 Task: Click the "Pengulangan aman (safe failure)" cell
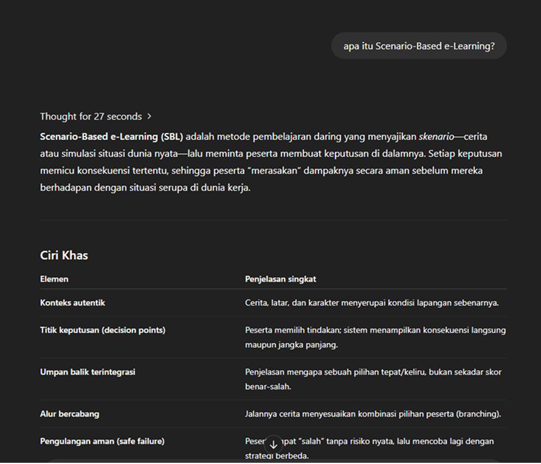coord(102,441)
